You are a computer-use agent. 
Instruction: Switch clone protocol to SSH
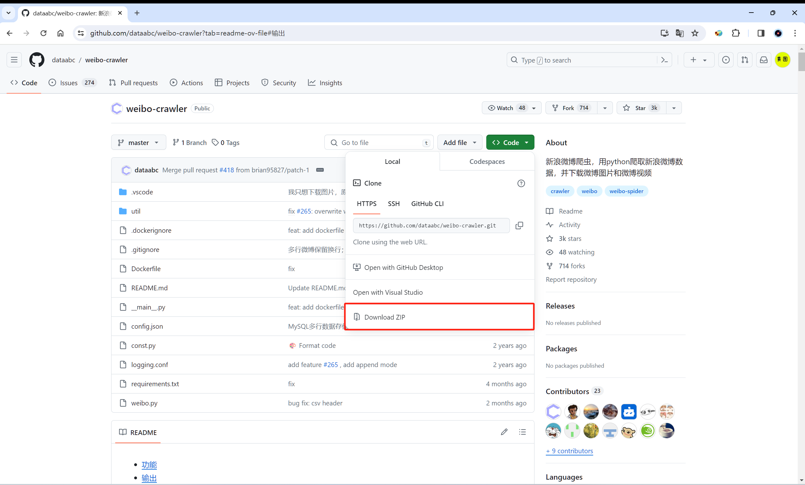click(394, 204)
